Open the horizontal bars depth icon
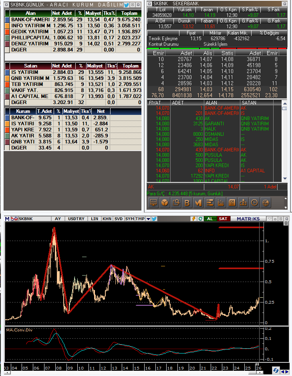292x376 pixels. click(209, 203)
